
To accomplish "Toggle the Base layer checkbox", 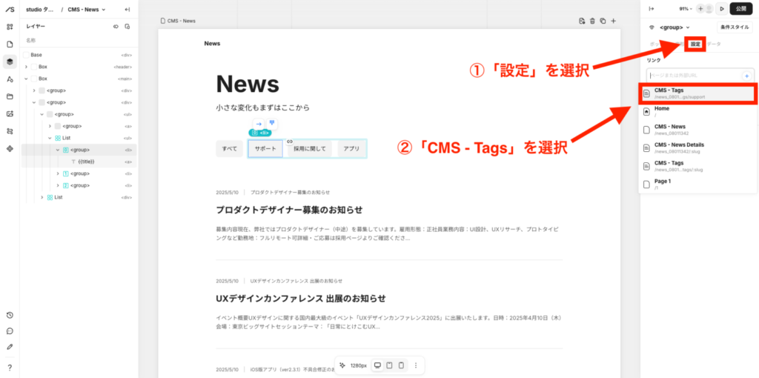I will (x=26, y=55).
